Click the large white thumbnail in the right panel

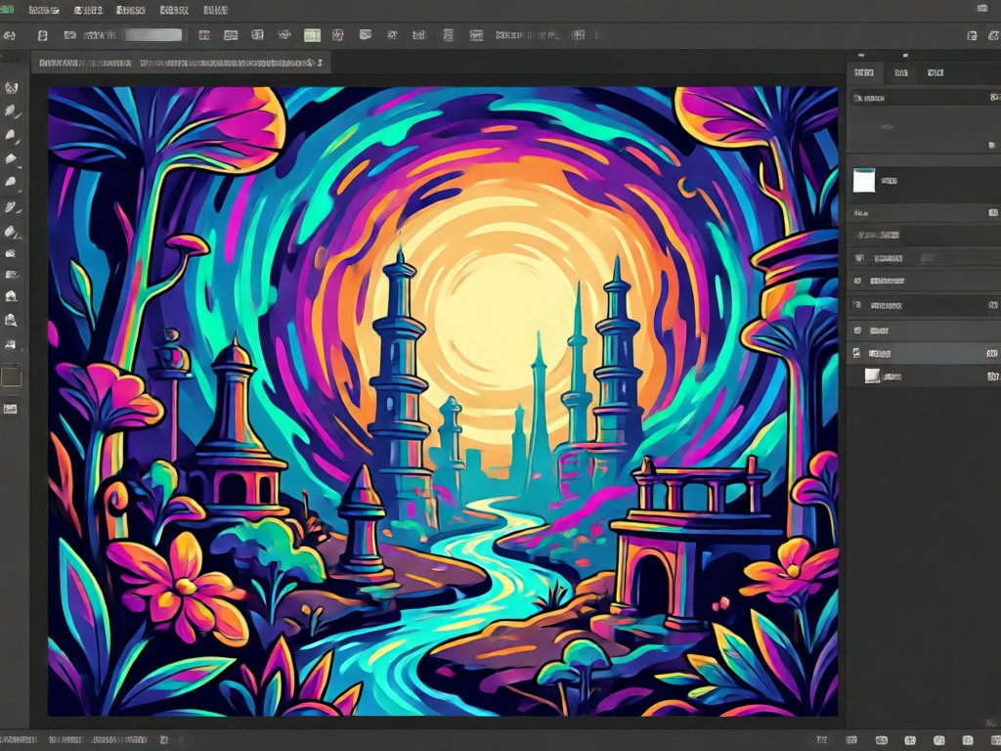864,181
